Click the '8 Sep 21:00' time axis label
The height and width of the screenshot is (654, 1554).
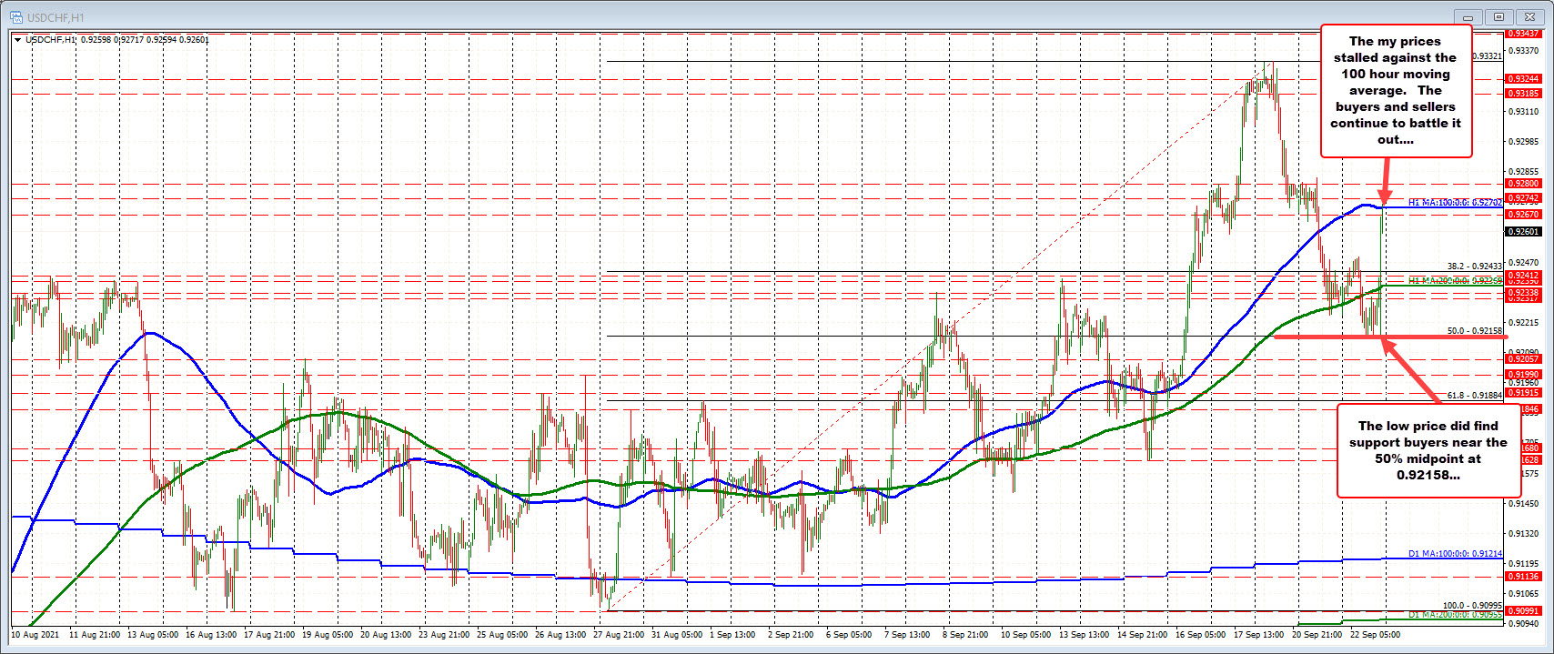coord(966,634)
